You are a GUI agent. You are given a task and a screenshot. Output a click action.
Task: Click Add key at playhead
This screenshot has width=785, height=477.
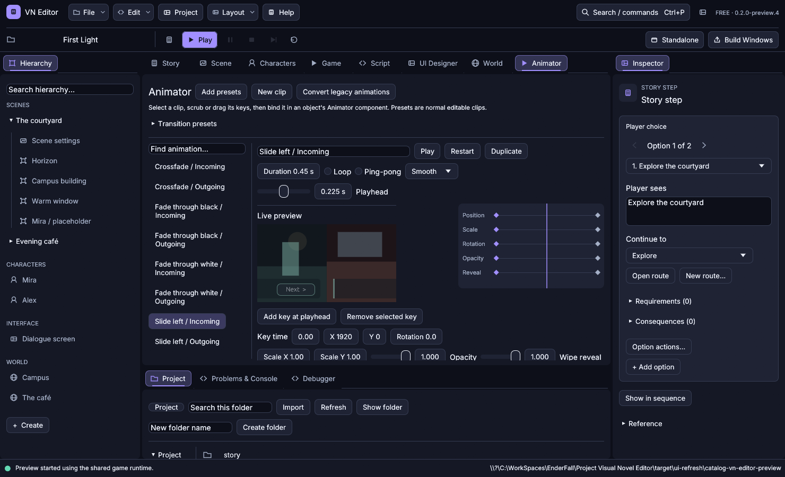pyautogui.click(x=296, y=316)
